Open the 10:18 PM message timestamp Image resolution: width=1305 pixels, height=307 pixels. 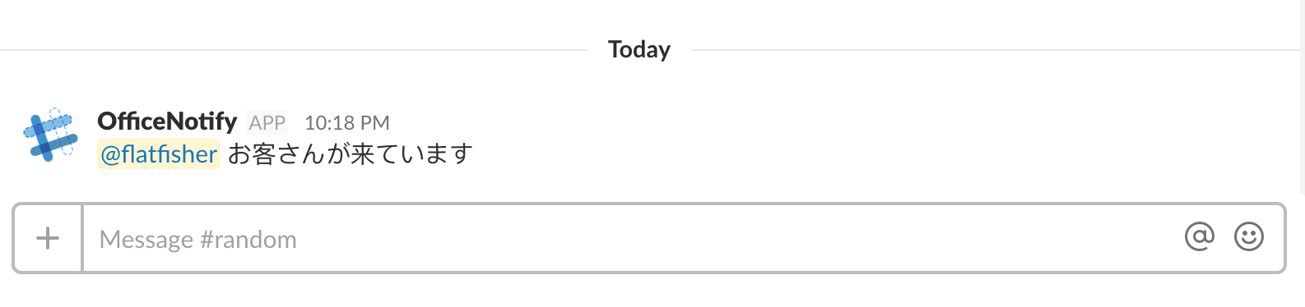[x=346, y=123]
